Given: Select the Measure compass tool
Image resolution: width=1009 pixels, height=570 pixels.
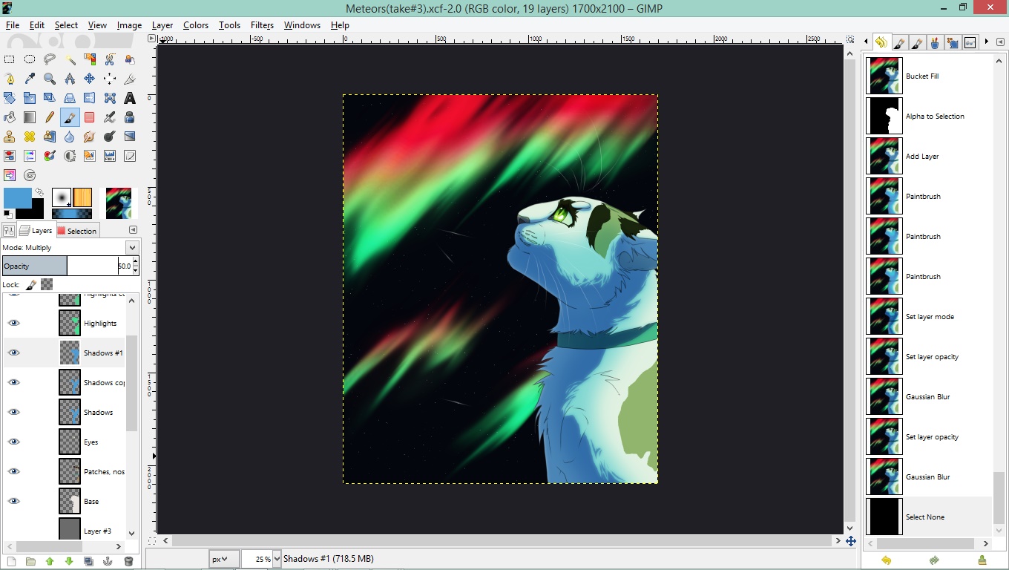Looking at the screenshot, I should point(70,79).
